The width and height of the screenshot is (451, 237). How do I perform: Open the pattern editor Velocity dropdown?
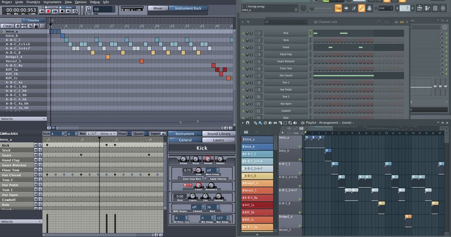click(21, 222)
